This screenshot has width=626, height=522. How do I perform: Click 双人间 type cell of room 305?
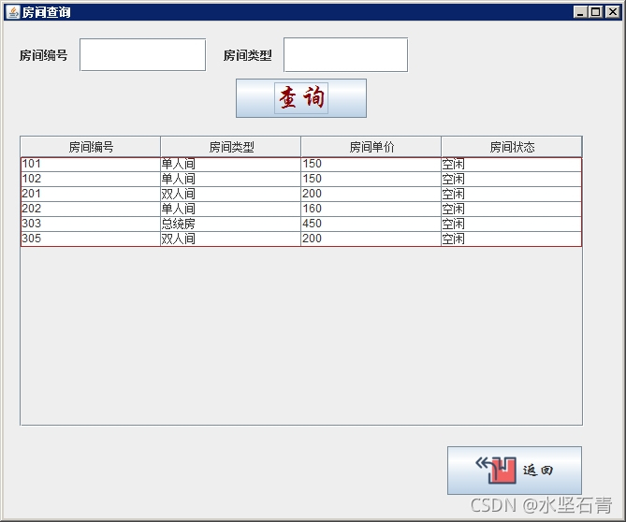pyautogui.click(x=231, y=239)
